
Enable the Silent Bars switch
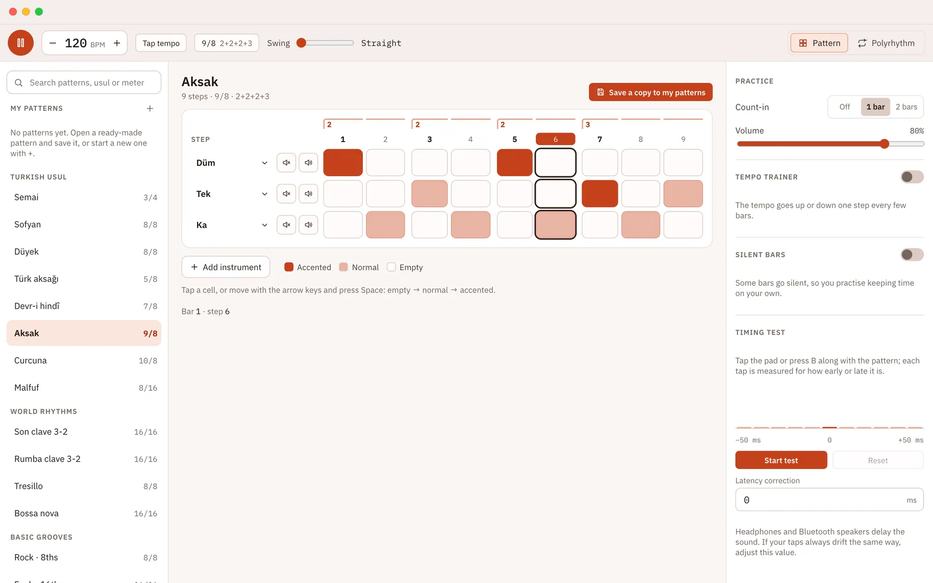(912, 254)
